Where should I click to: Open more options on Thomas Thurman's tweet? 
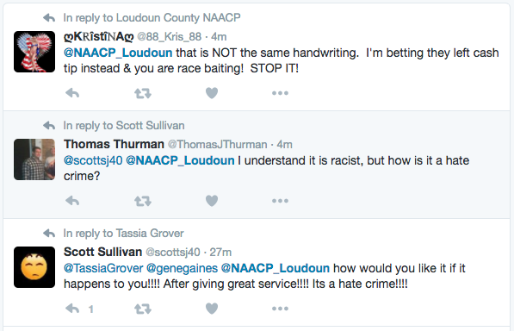pos(280,201)
